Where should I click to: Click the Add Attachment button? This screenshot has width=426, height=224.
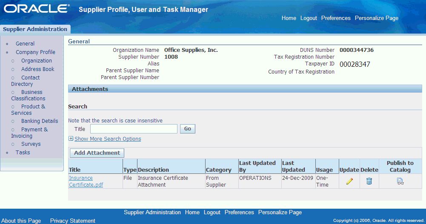(x=97, y=153)
